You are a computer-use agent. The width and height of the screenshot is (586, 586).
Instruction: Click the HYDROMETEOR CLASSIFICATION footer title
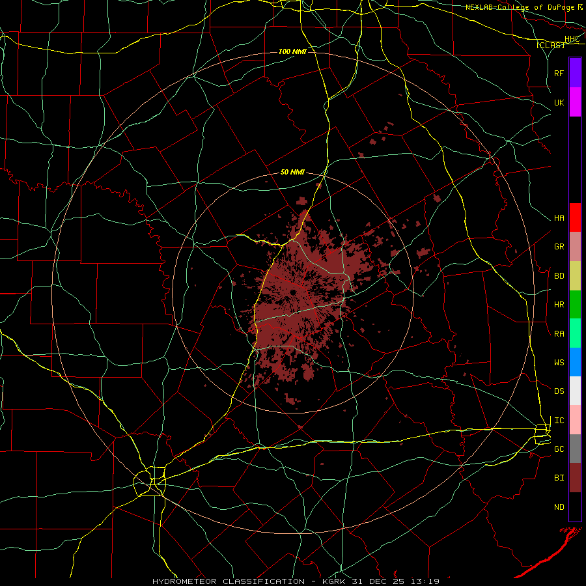(x=229, y=581)
